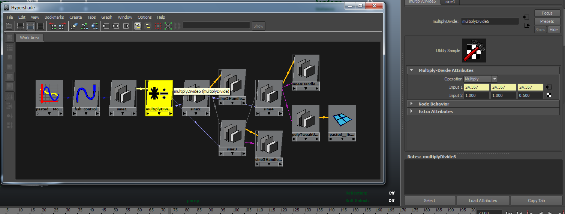
Task: Open output dropdown arrow on sine1 node
Action: click(134, 114)
